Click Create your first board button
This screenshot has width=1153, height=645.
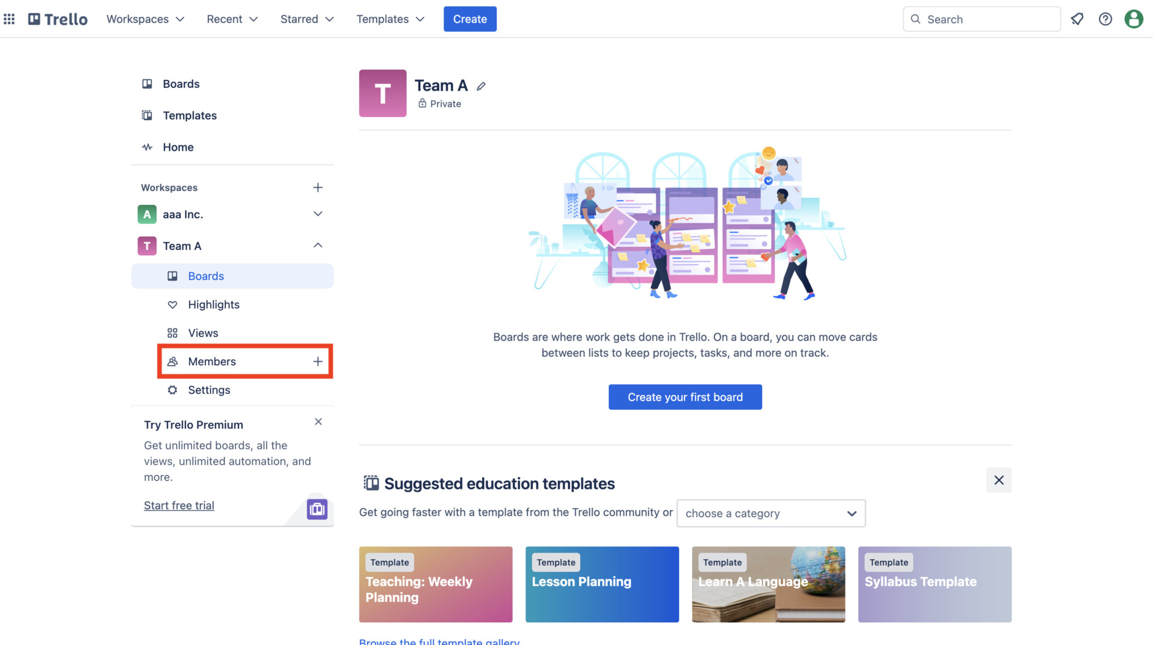tap(685, 397)
